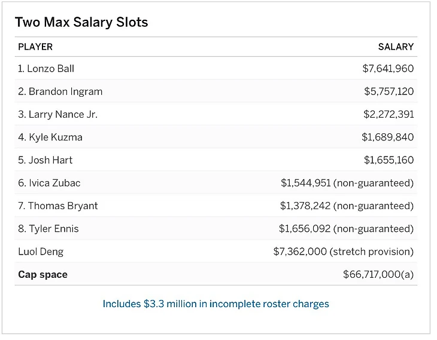The image size is (437, 340).
Task: Select Brandon Ingram's $5,757,120 salary
Action: pyautogui.click(x=389, y=91)
